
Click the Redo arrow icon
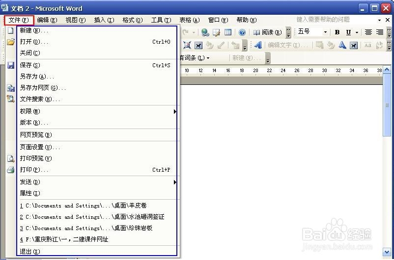[185, 32]
